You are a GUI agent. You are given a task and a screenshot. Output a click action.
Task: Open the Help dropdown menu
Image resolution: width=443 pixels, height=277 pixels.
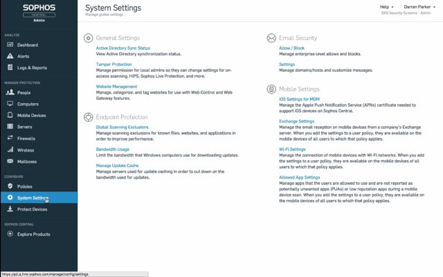388,7
